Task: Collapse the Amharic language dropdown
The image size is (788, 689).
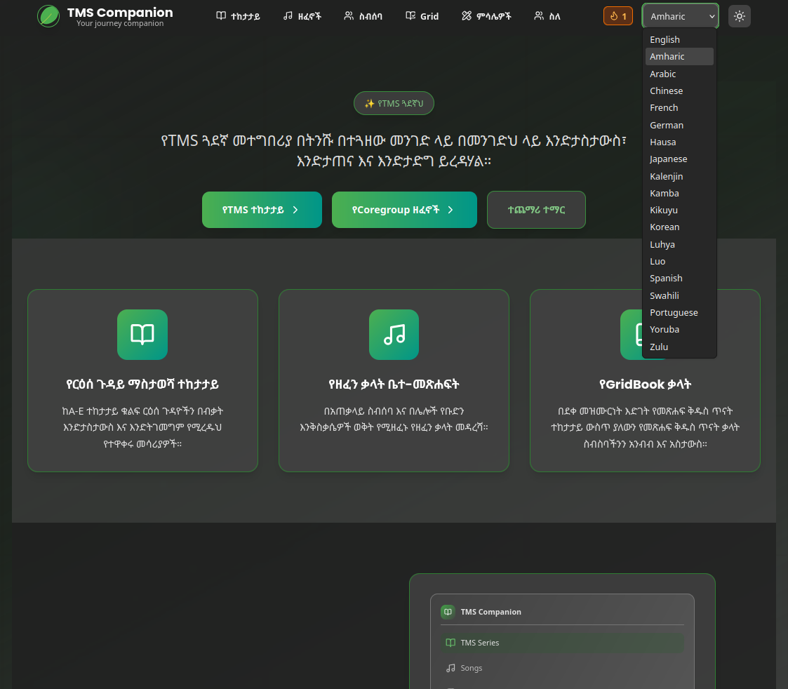Action: [x=680, y=16]
